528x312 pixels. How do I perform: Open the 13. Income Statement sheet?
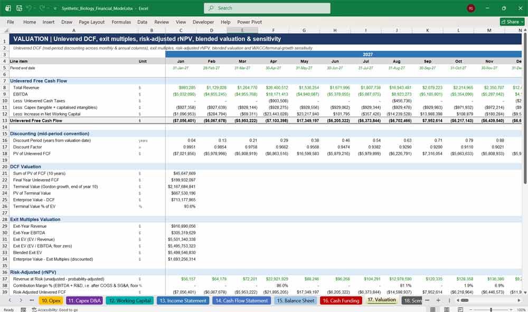[x=183, y=300]
